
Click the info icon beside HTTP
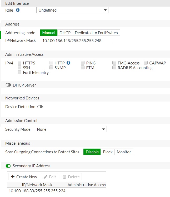coord(68,63)
